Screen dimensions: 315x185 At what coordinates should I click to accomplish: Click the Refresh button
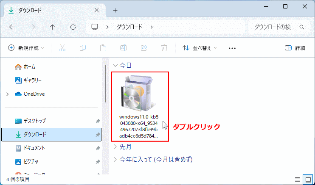[x=73, y=27]
